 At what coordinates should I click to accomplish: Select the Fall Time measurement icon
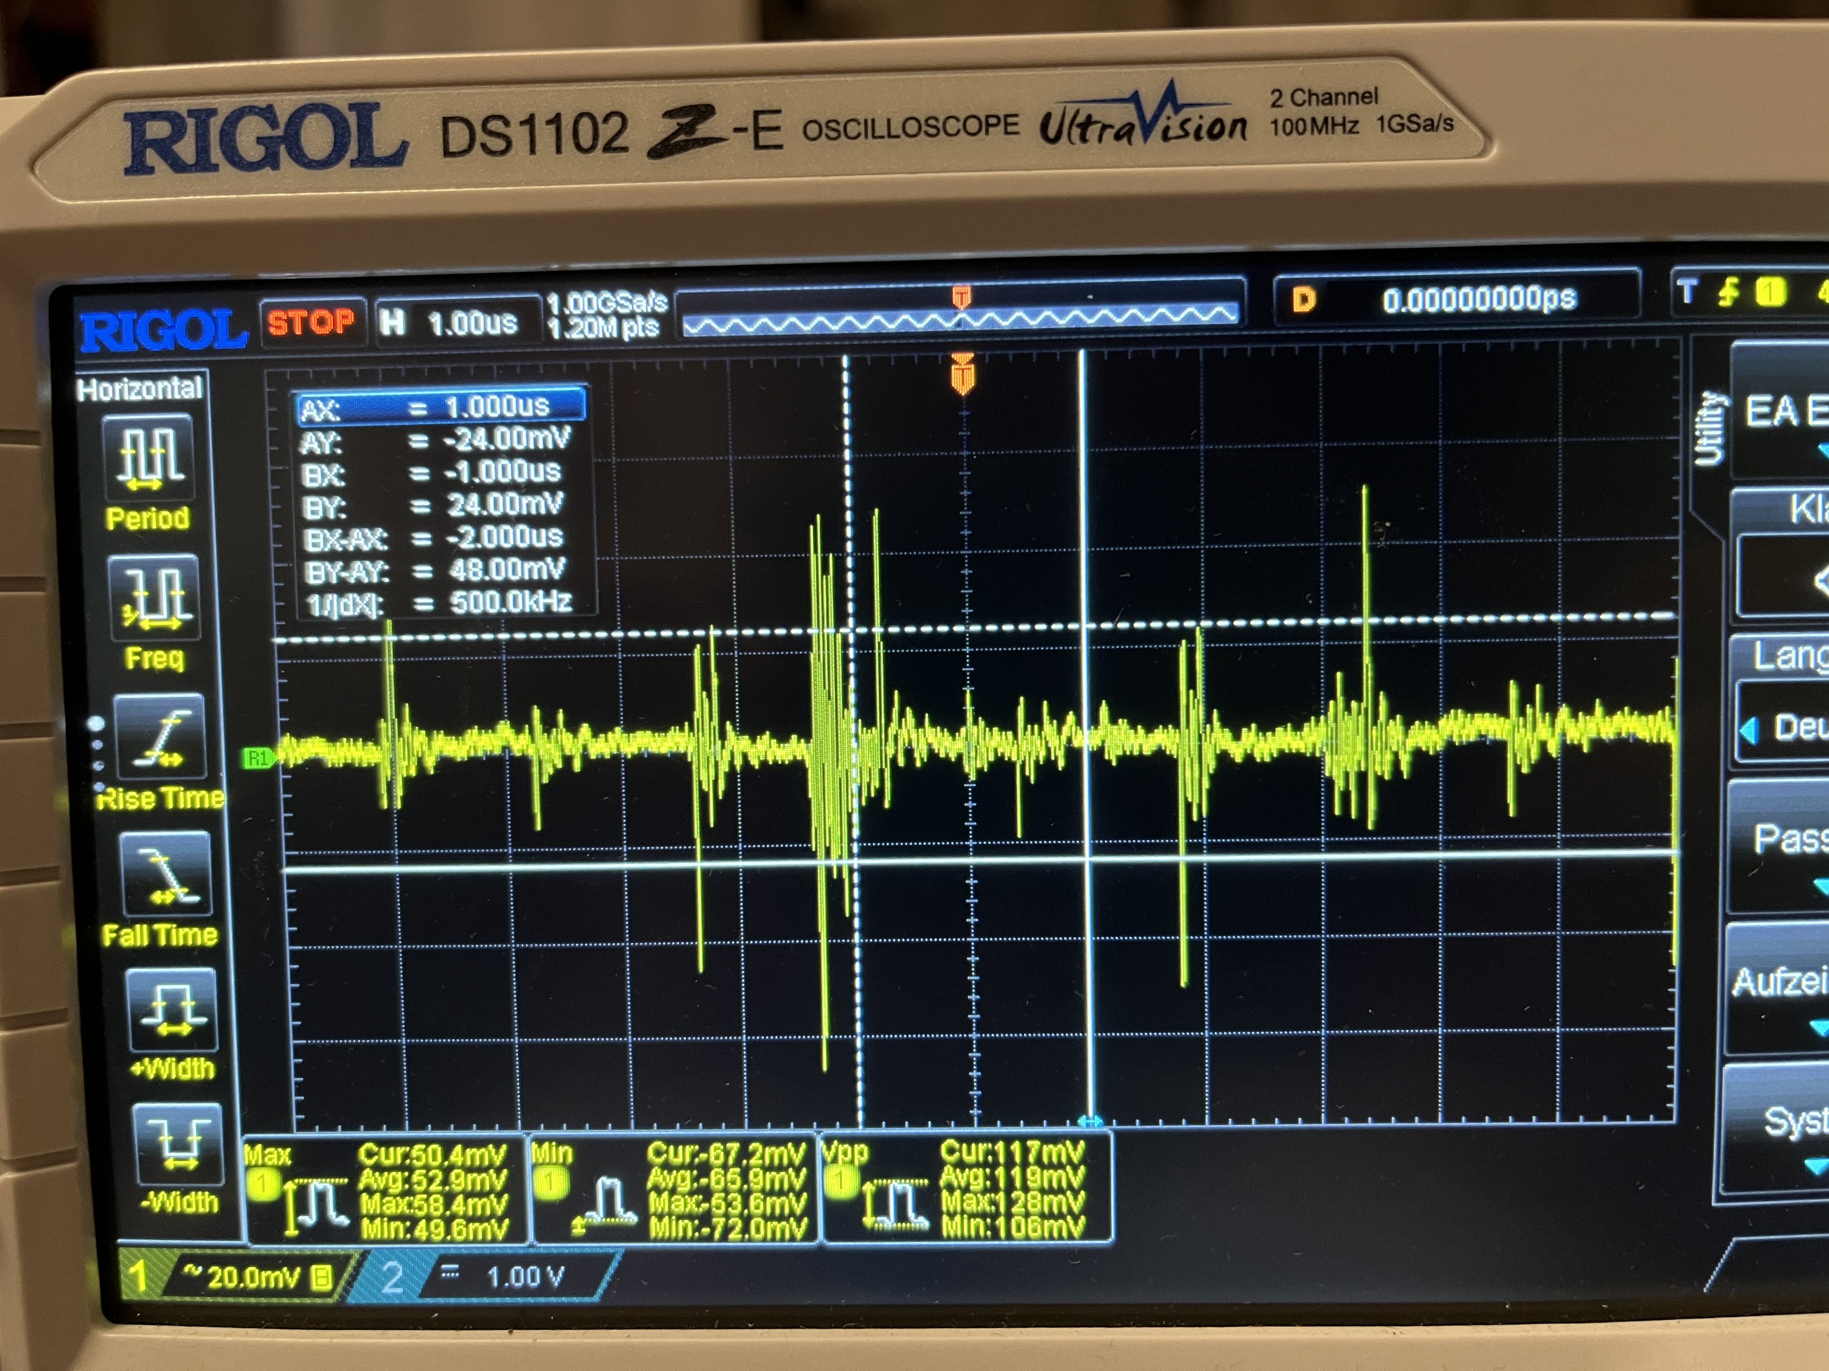click(x=166, y=875)
